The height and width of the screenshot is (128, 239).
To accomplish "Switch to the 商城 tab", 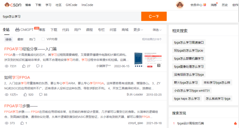I will [x=125, y=30].
